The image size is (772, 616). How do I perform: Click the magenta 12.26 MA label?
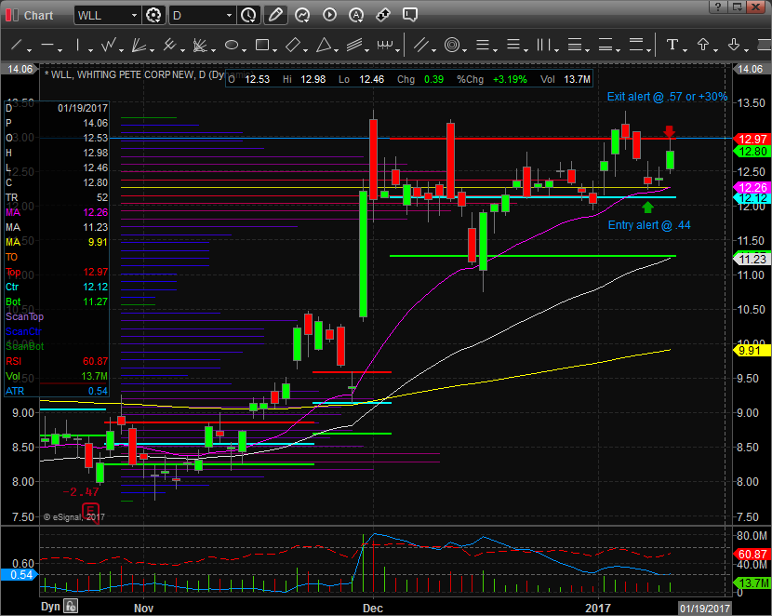tap(752, 188)
